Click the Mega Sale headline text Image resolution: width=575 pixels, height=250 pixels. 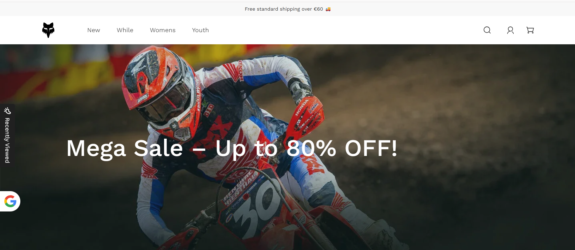pos(125,148)
